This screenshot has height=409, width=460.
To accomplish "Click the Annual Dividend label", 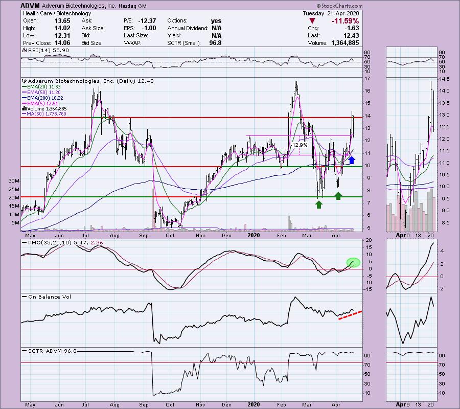I will click(x=188, y=28).
